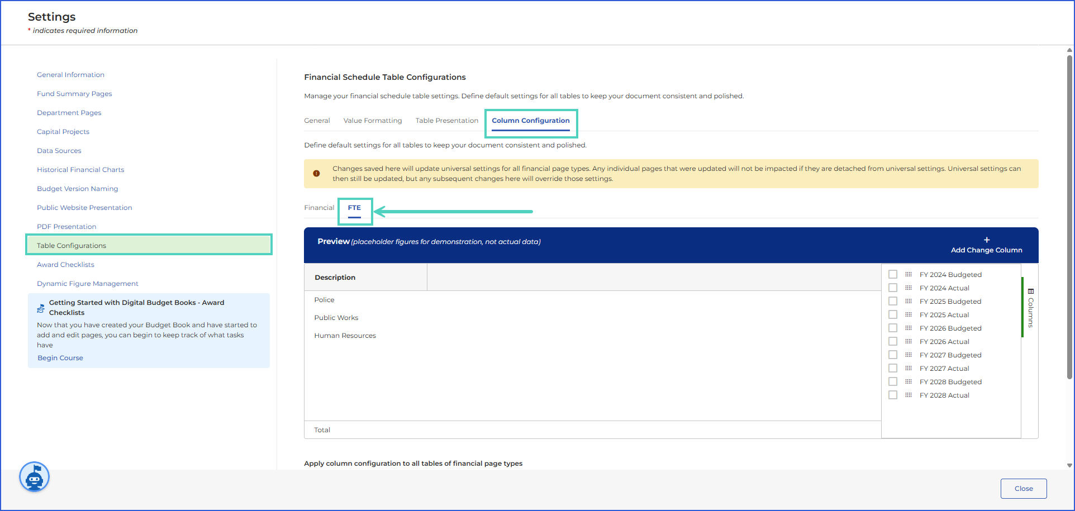Click the course icon beside Getting Started heading

41,308
